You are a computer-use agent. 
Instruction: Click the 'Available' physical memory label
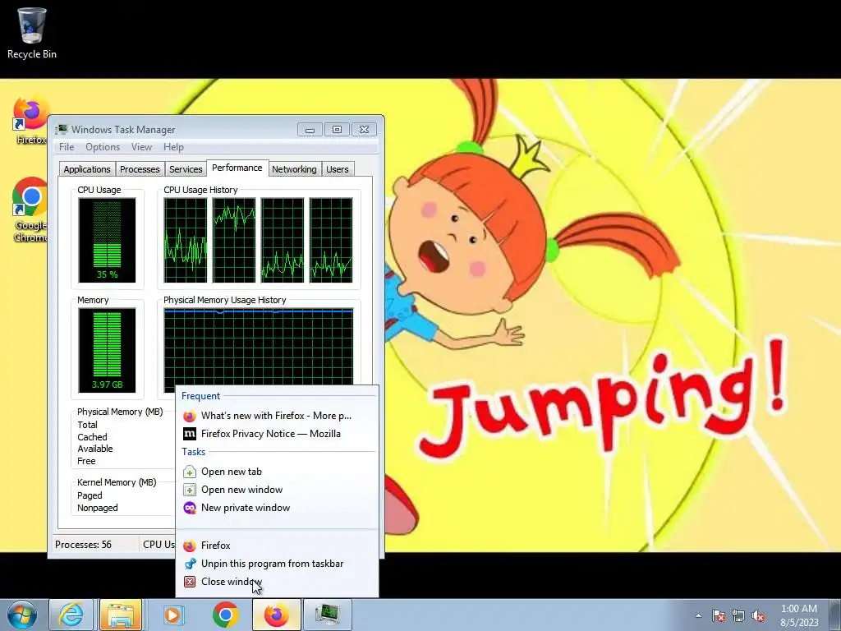click(95, 449)
